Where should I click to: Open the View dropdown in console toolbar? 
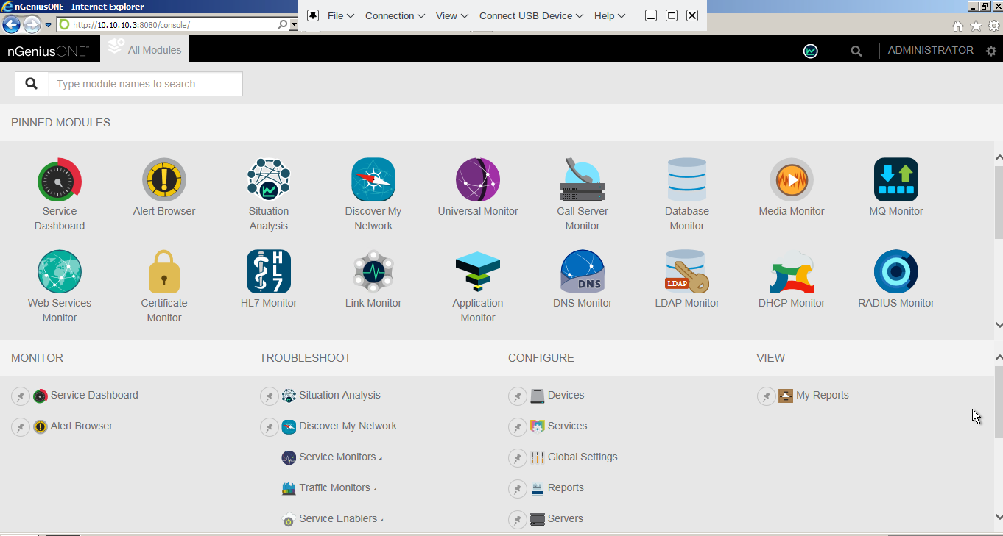452,15
